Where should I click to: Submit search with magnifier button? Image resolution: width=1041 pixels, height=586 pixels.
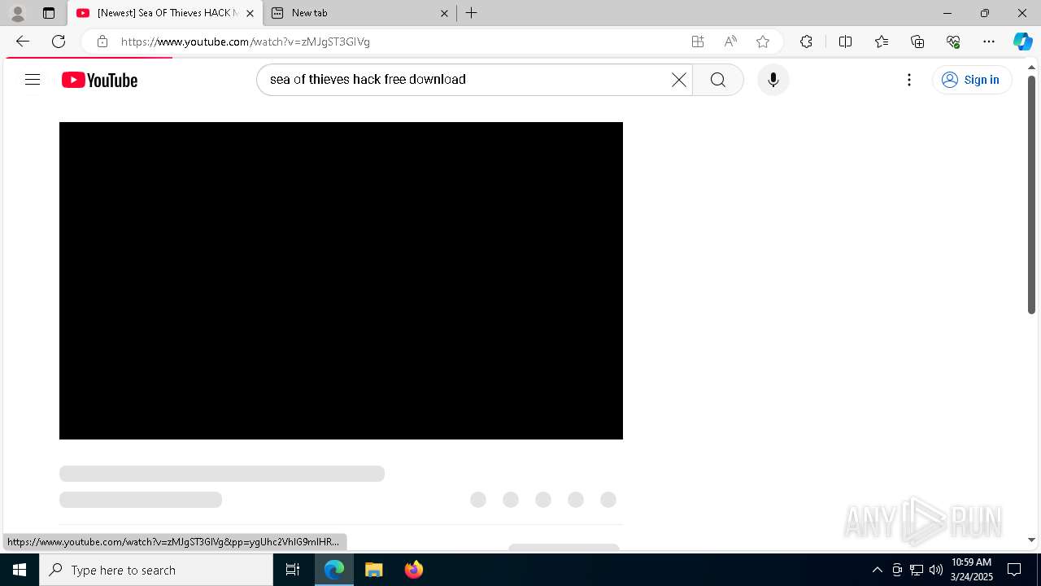pyautogui.click(x=717, y=80)
